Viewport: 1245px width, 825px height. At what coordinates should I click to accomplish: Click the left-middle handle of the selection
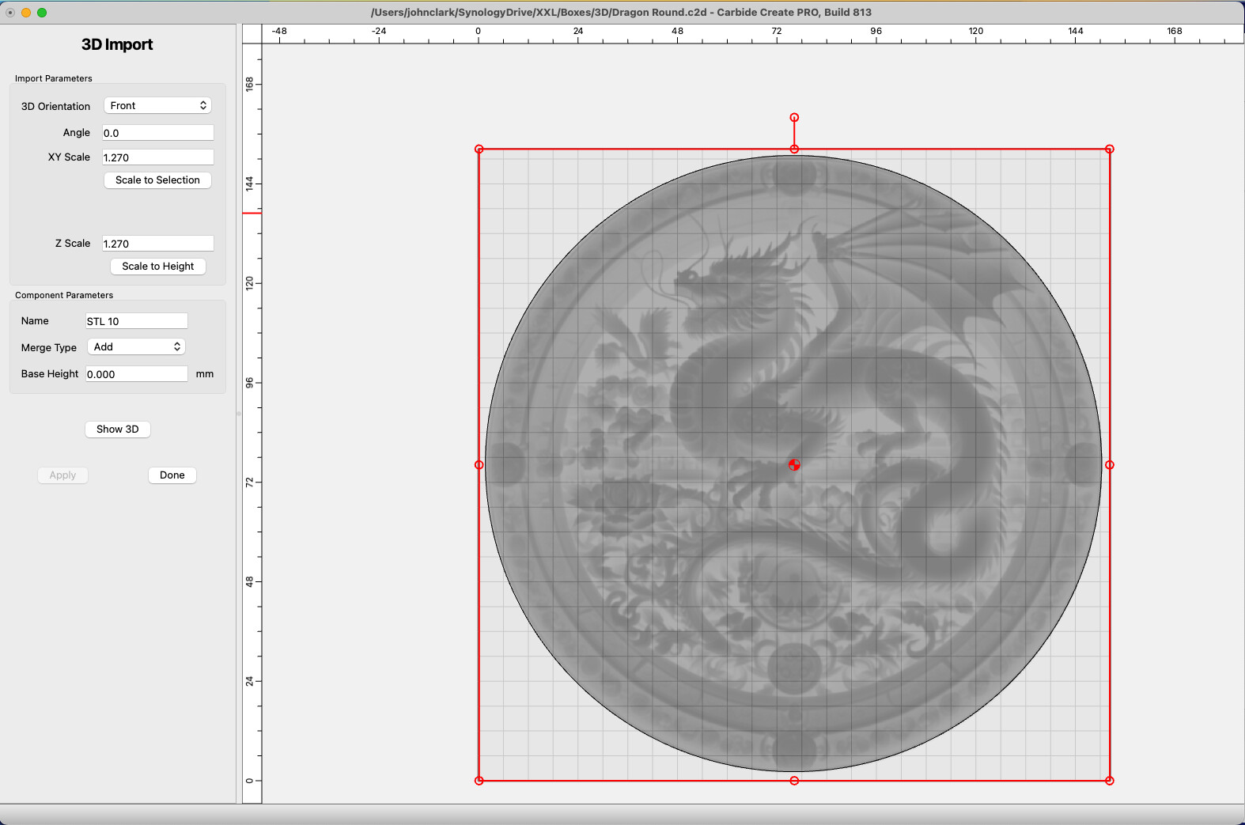[x=479, y=465]
